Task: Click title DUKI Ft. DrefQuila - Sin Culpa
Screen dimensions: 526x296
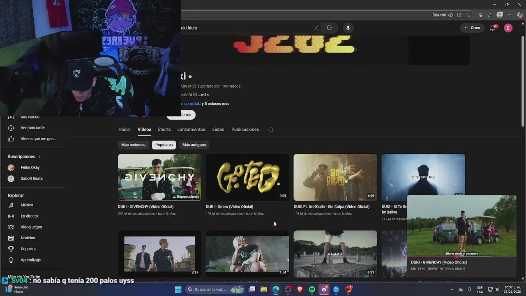Action: click(x=332, y=207)
